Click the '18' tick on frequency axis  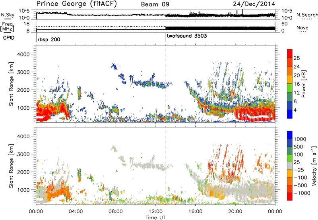pyautogui.click(x=27, y=23)
